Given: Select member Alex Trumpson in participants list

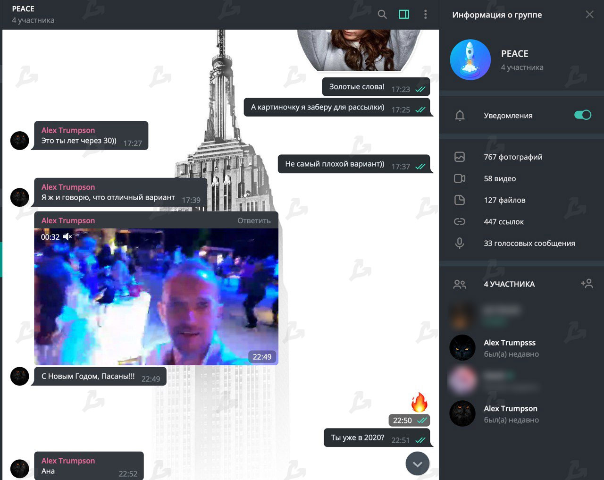Looking at the screenshot, I should pos(510,413).
